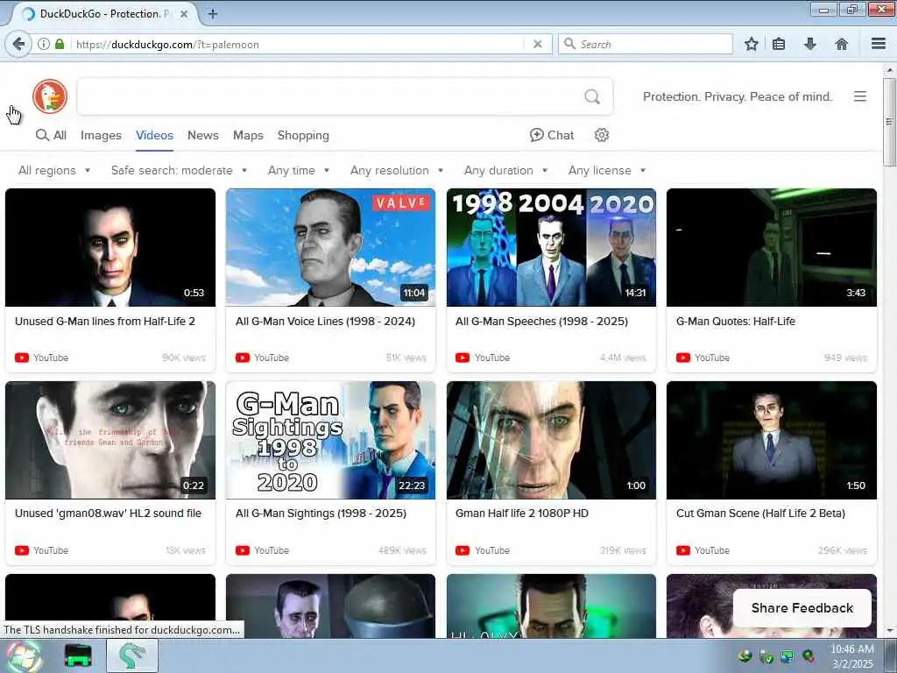Screen dimensions: 897x673
Task: Open the browser hamburger menu
Action: tap(879, 44)
